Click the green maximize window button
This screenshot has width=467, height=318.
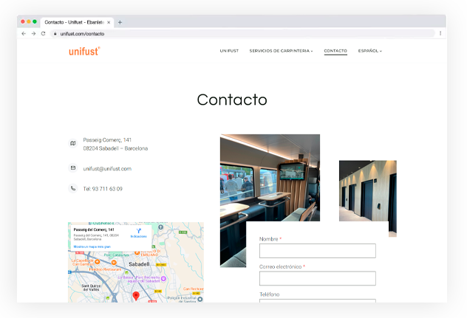(x=35, y=21)
